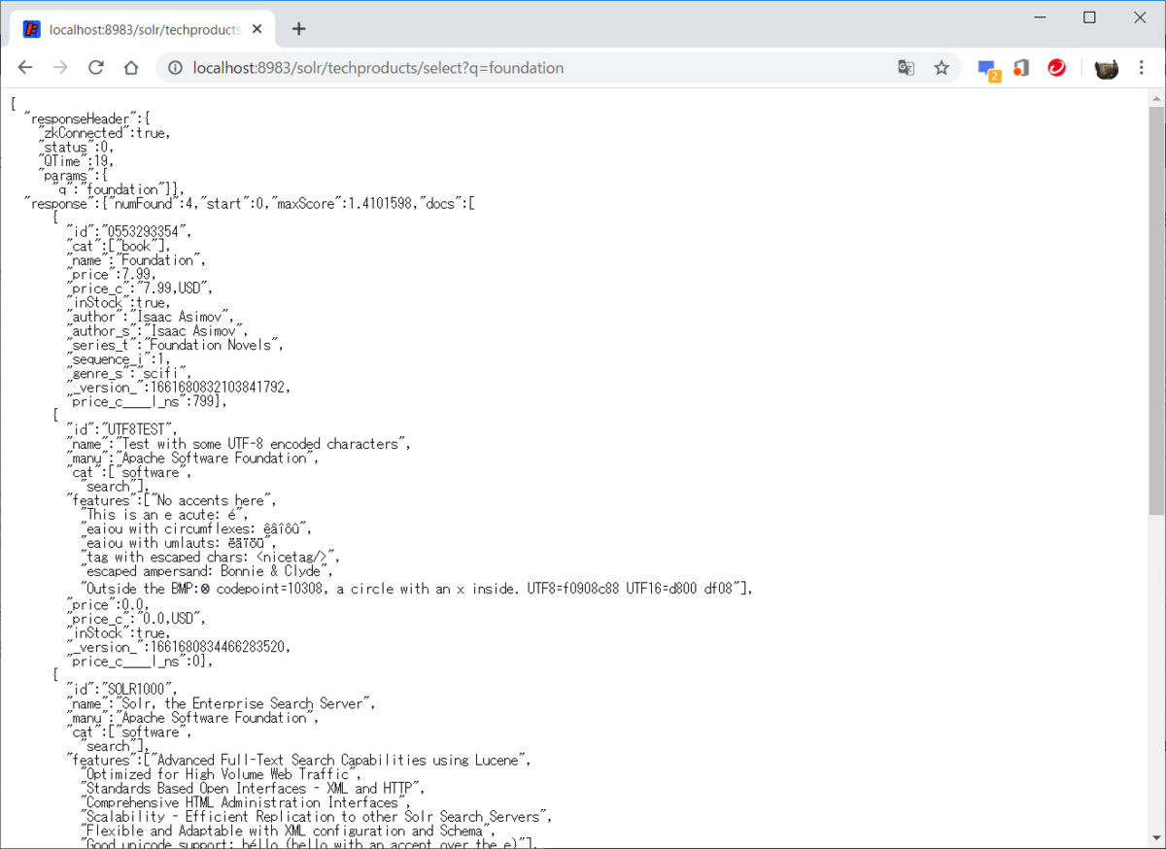
Task: Open the browser home page
Action: (x=131, y=68)
